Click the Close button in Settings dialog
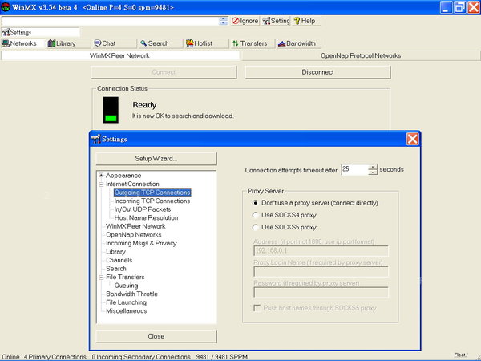 [x=156, y=336]
